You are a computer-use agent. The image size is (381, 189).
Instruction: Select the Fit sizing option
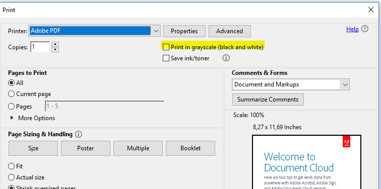point(11,166)
